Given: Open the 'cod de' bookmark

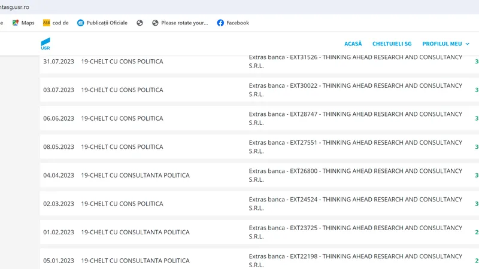Looking at the screenshot, I should point(56,23).
